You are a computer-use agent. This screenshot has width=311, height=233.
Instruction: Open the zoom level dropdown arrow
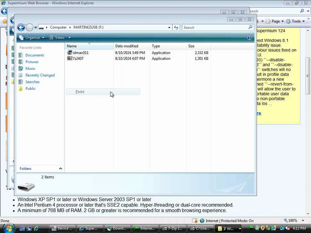point(303,221)
